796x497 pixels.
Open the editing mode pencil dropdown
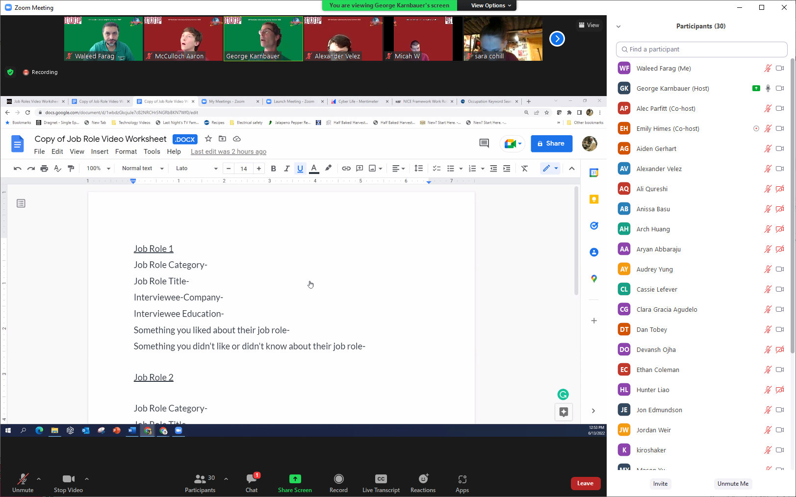pyautogui.click(x=550, y=169)
